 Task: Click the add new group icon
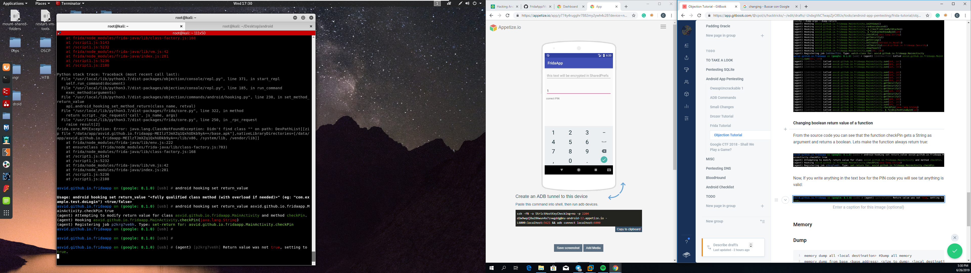762,221
